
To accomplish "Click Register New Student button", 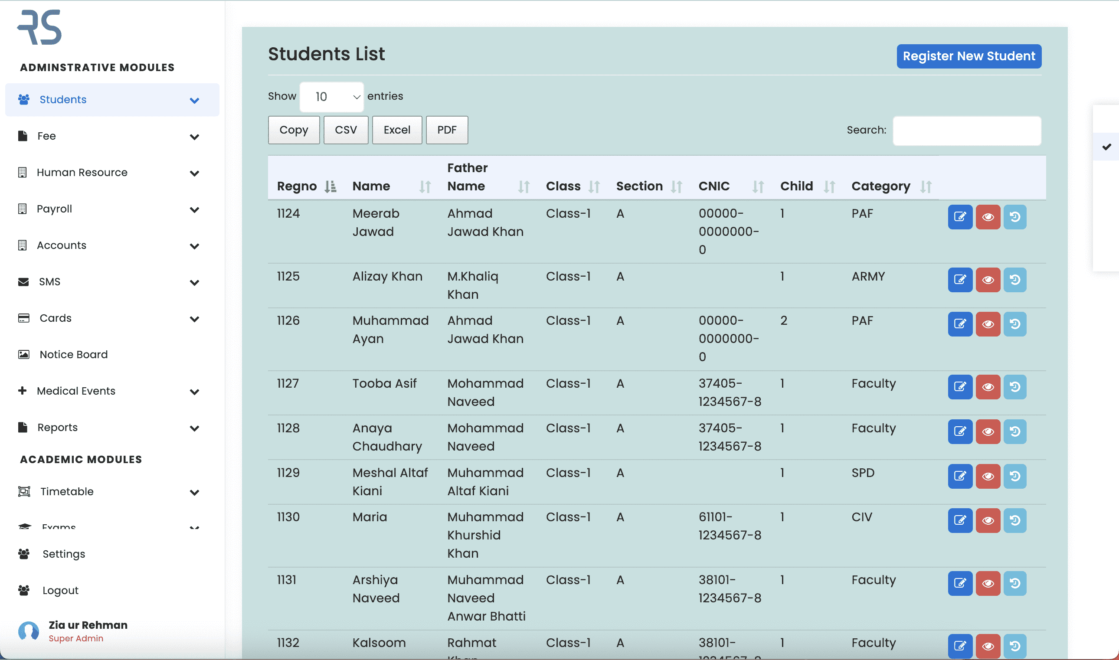I will pyautogui.click(x=968, y=56).
